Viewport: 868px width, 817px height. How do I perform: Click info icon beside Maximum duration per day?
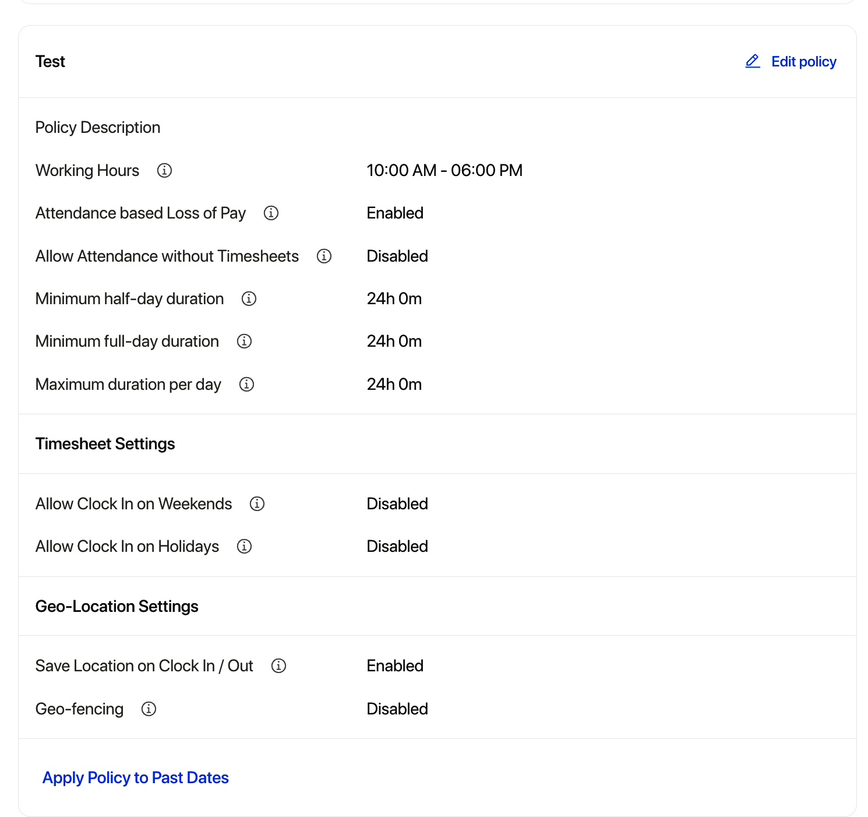click(246, 384)
